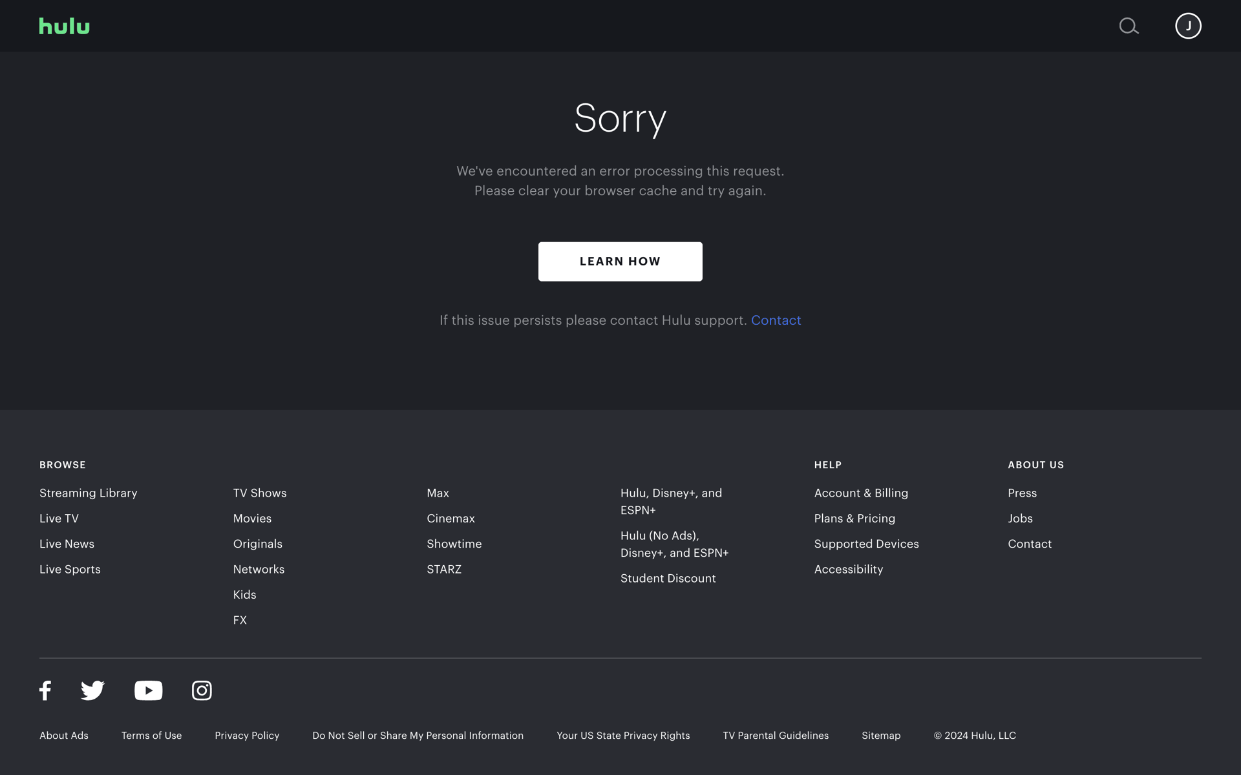Screen dimensions: 1241x775
Task: Open Accessibility link
Action: click(x=848, y=569)
